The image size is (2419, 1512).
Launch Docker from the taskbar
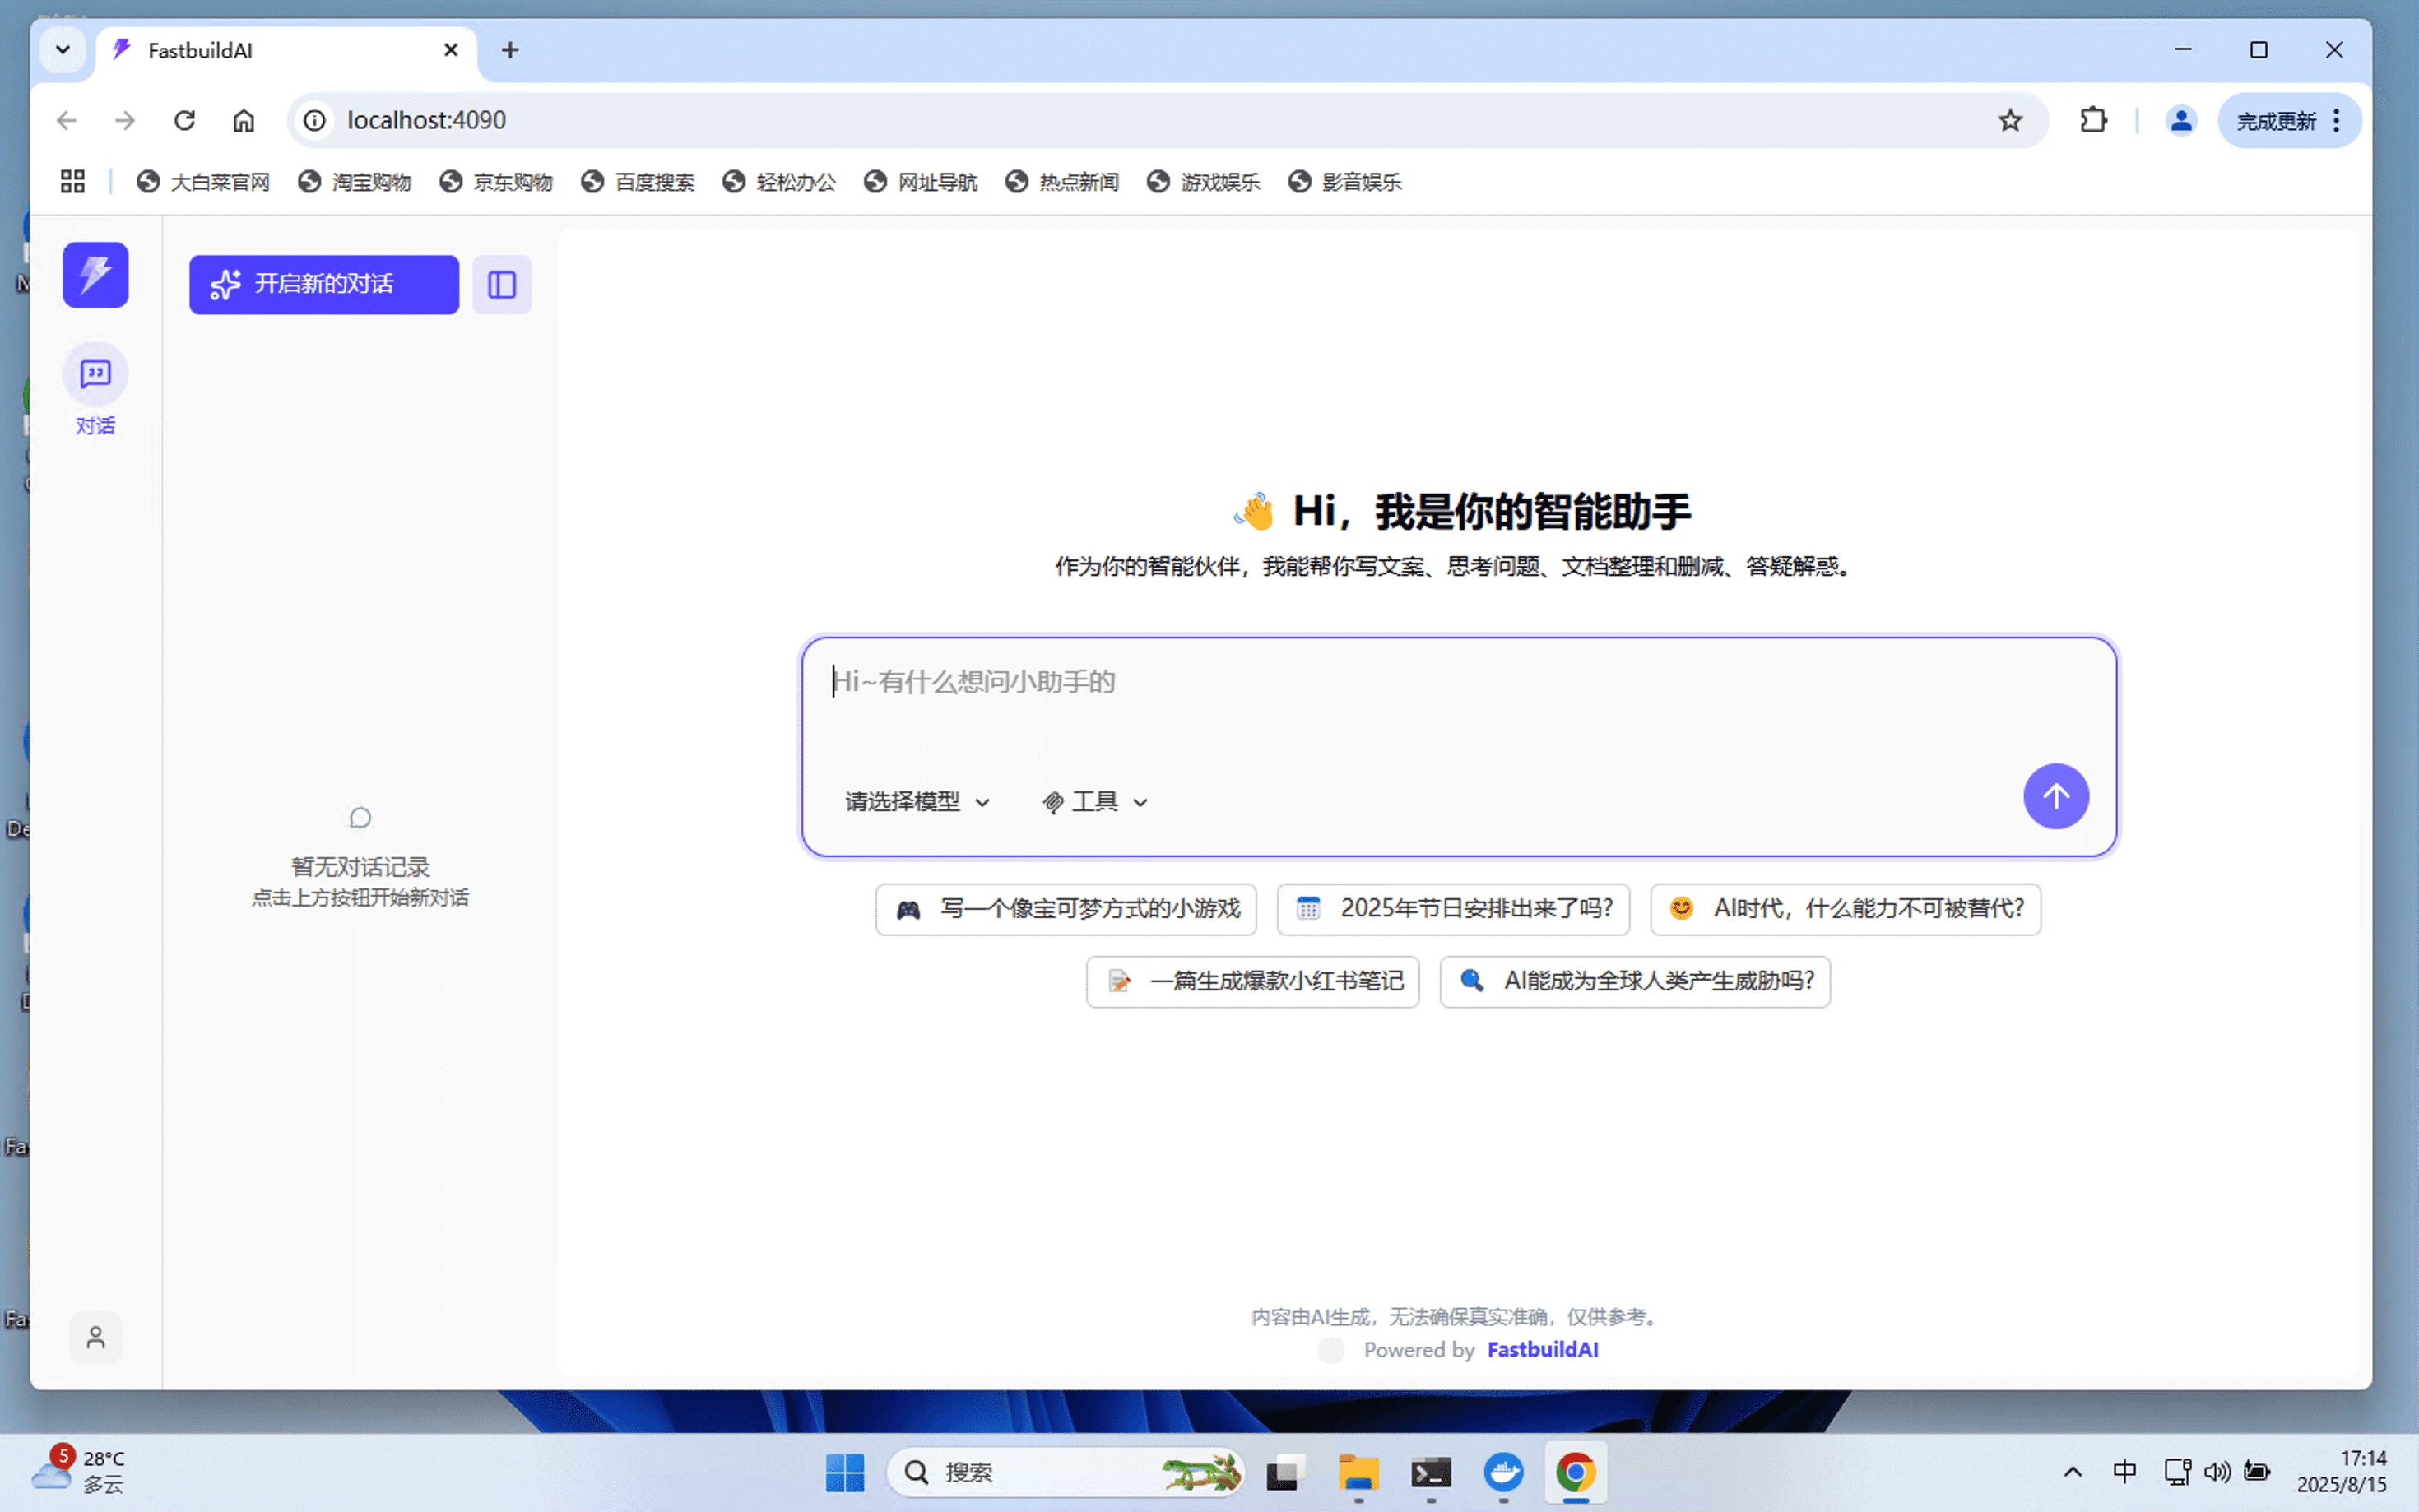click(1504, 1472)
